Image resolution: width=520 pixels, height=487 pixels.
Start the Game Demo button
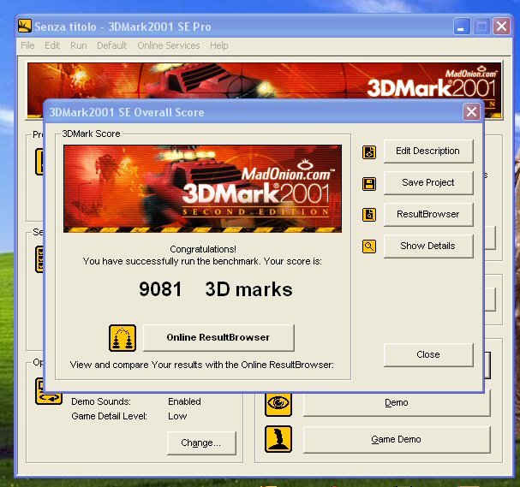(397, 440)
